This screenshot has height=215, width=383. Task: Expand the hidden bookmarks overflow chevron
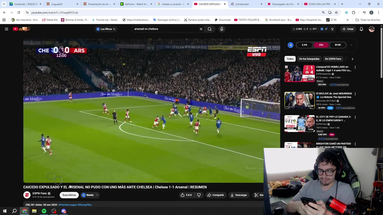(x=347, y=20)
